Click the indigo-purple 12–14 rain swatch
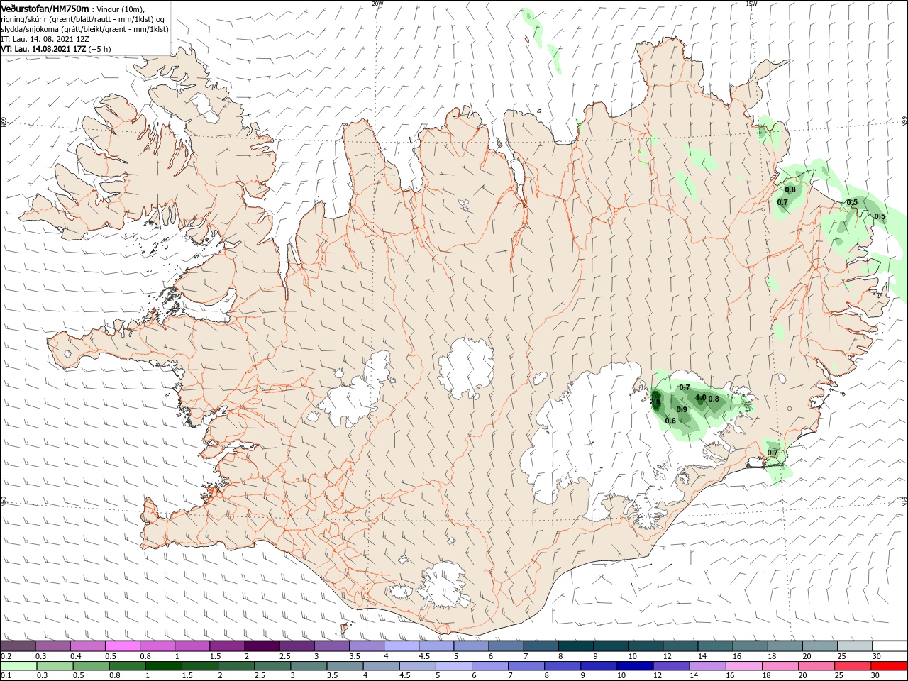This screenshot has height=681, width=908. (670, 666)
